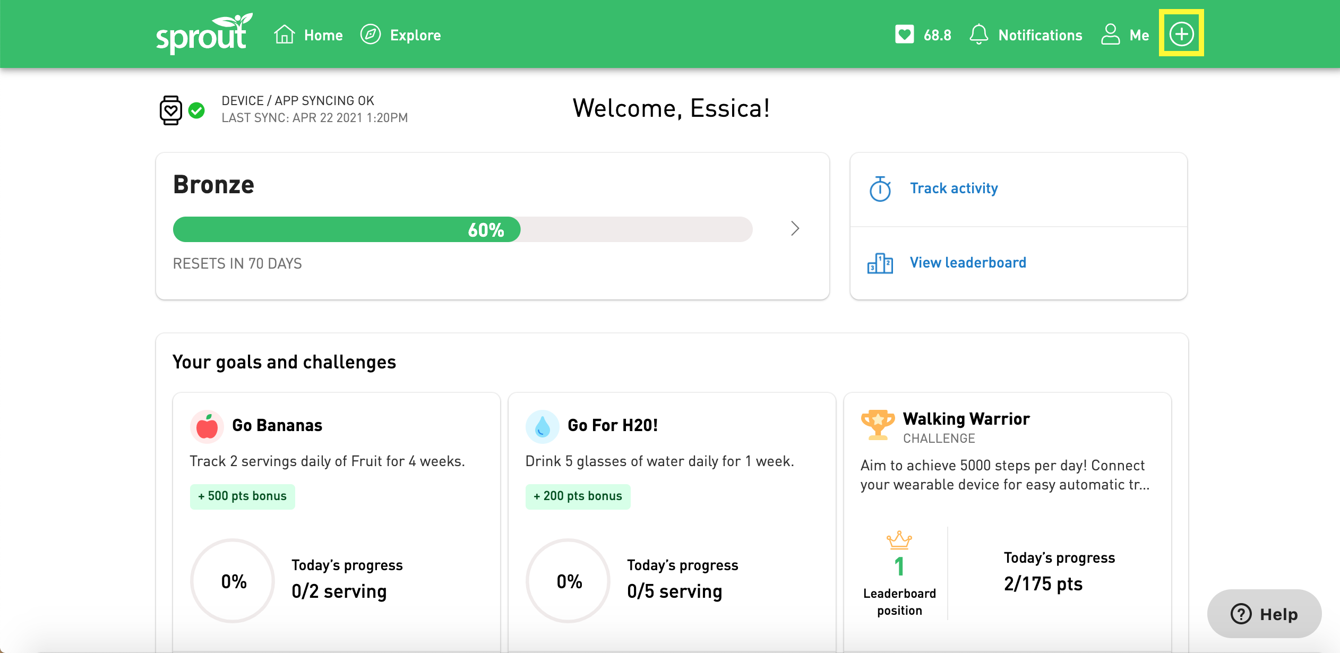The width and height of the screenshot is (1340, 653).
Task: Click the Go Bananas apple icon
Action: pos(207,426)
